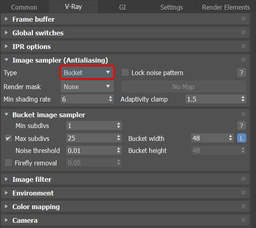
Task: Enable Lock noise pattern checkbox
Action: [125, 73]
